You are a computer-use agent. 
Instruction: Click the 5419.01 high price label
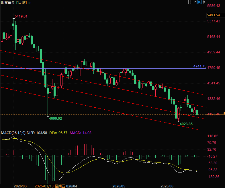(x=21, y=16)
